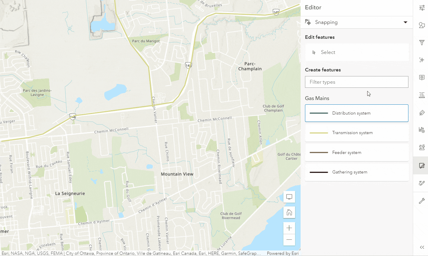The width and height of the screenshot is (428, 256).
Task: Switch to the Sketch tool pencil icon
Action: click(x=422, y=183)
